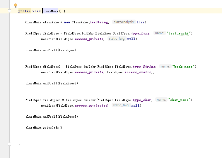Click the 'public' keyword
This screenshot has height=158, width=222.
coord(25,11)
